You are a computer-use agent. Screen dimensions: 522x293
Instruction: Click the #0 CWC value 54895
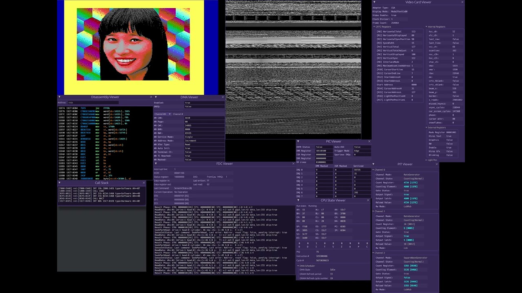[204, 125]
